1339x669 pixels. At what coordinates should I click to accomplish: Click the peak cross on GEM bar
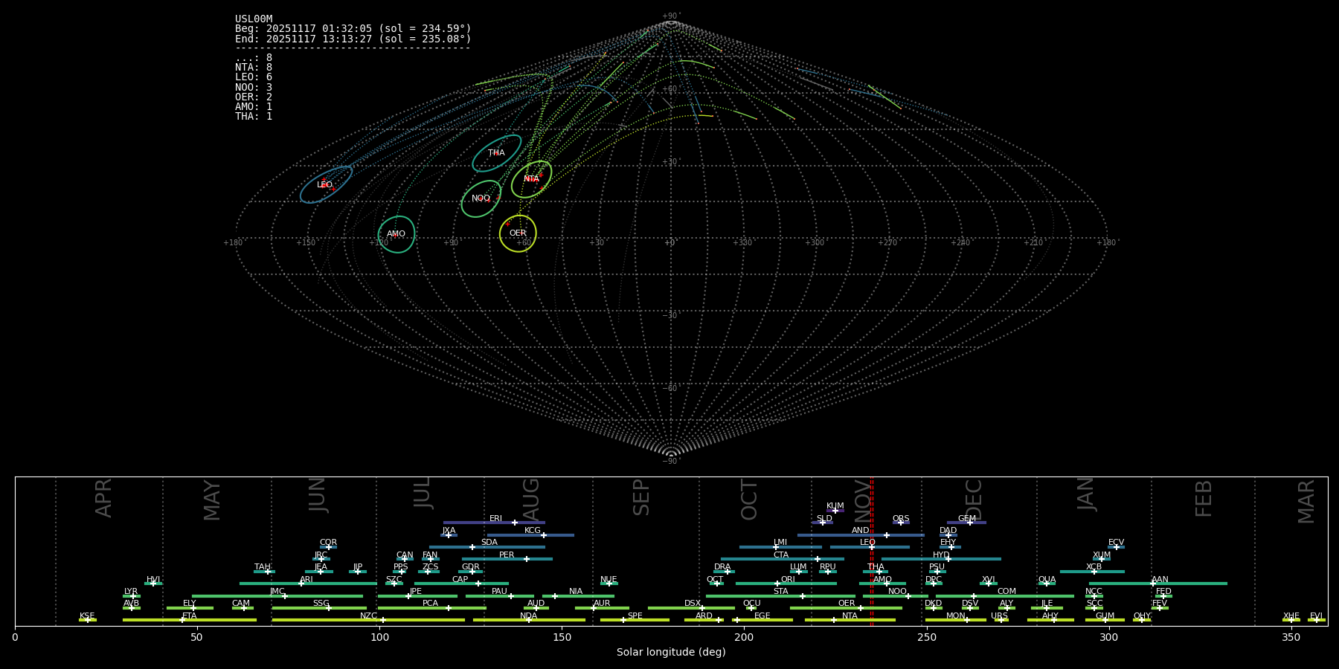[x=970, y=523]
